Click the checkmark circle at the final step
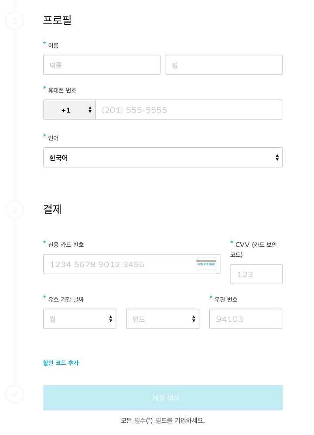Screen dimensions: 314x435 coord(14,394)
